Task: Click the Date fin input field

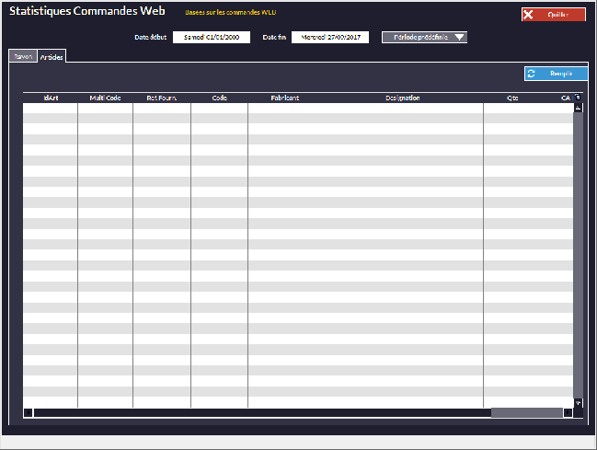Action: pyautogui.click(x=330, y=38)
